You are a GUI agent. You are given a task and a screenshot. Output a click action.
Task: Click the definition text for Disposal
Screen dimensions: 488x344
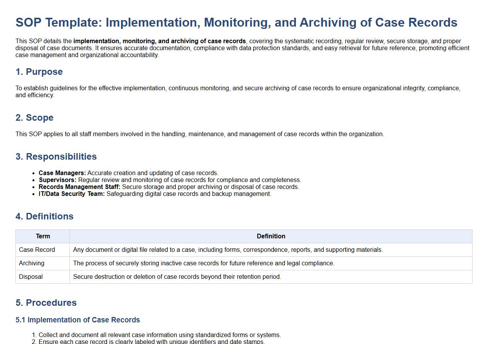177,277
